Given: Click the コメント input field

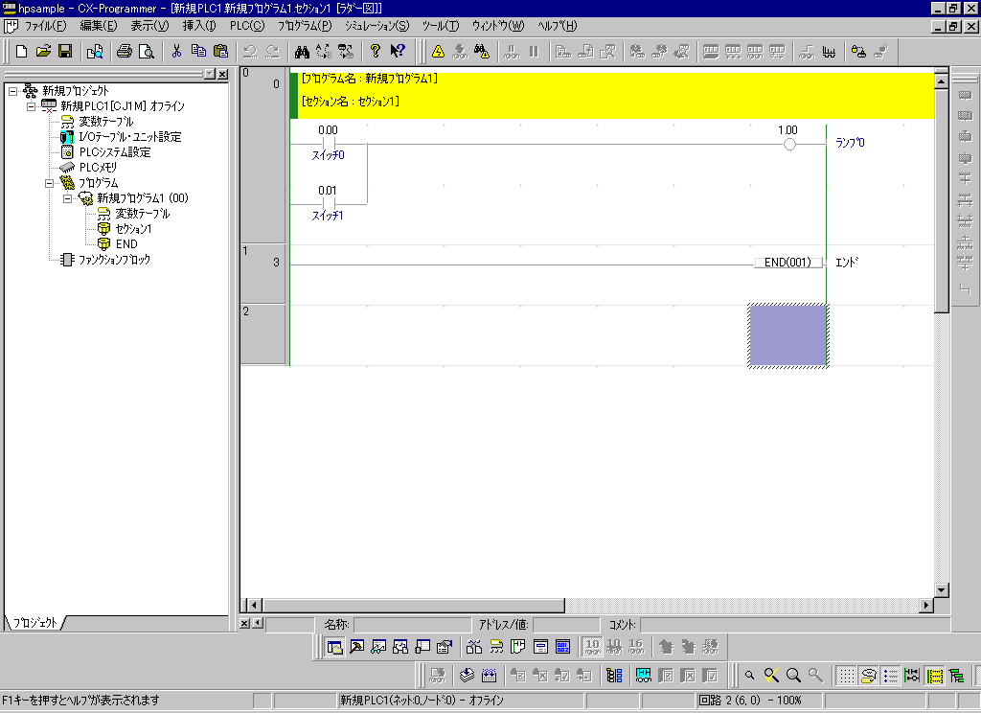Looking at the screenshot, I should click(x=794, y=625).
